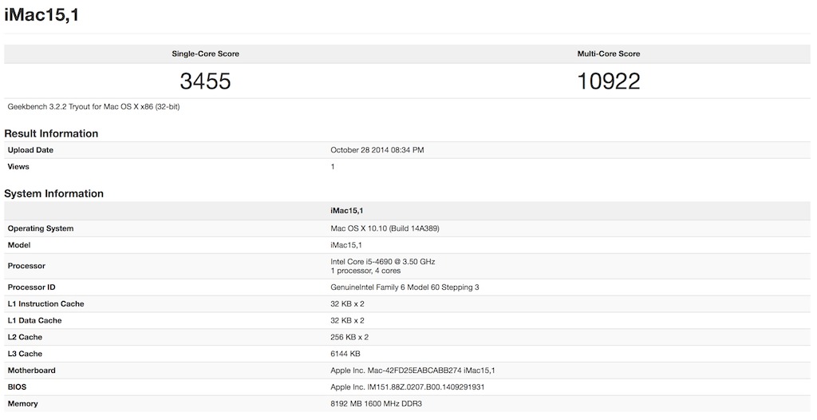Click the Single-Core Score heading
The width and height of the screenshot is (817, 420).
[x=206, y=54]
